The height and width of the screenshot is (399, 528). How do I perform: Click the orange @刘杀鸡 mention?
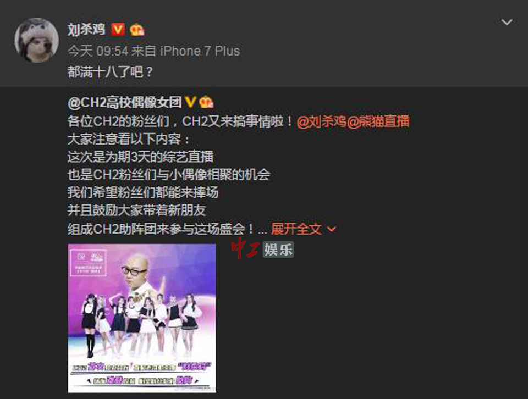[x=322, y=121]
